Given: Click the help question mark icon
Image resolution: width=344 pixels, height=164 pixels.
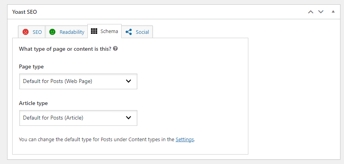Looking at the screenshot, I should coord(115,49).
